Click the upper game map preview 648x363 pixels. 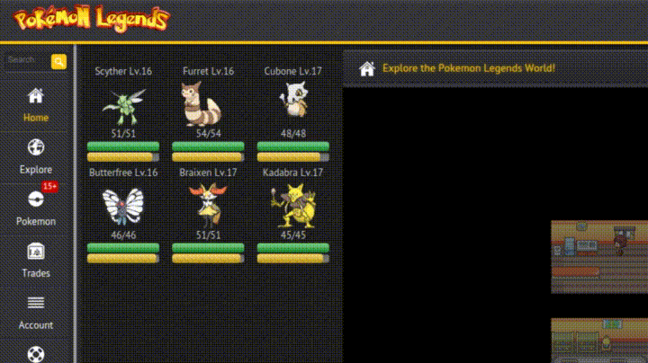pyautogui.click(x=599, y=257)
